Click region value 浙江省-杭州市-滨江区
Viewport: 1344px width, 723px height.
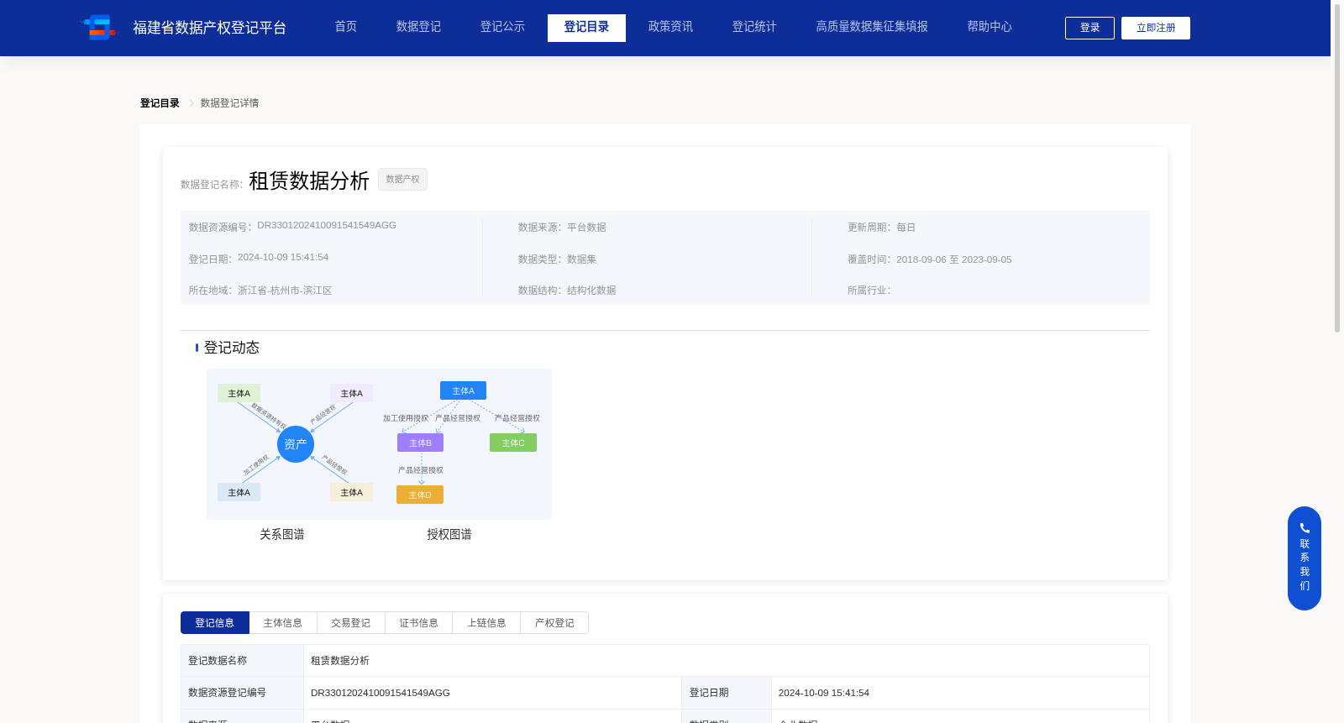pos(285,291)
